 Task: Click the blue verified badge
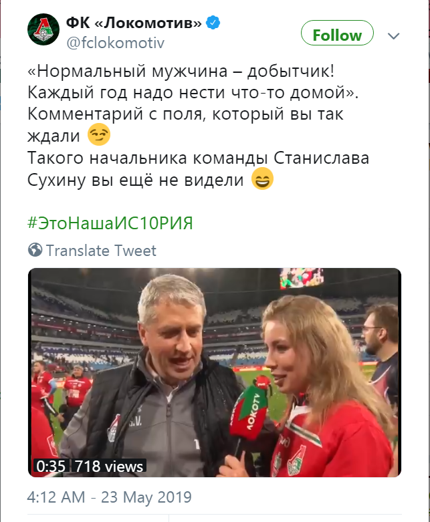tap(213, 23)
